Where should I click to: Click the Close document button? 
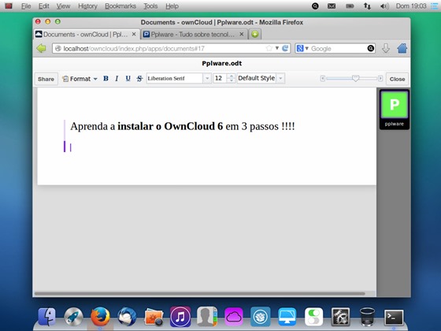tap(397, 79)
